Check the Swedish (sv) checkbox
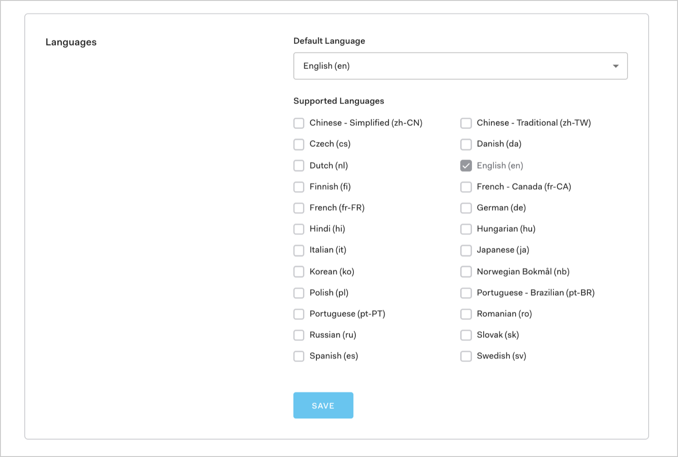 pyautogui.click(x=466, y=356)
